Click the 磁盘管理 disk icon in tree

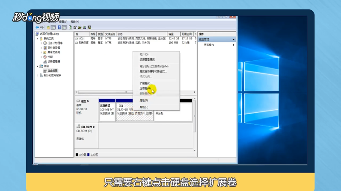point(45,71)
